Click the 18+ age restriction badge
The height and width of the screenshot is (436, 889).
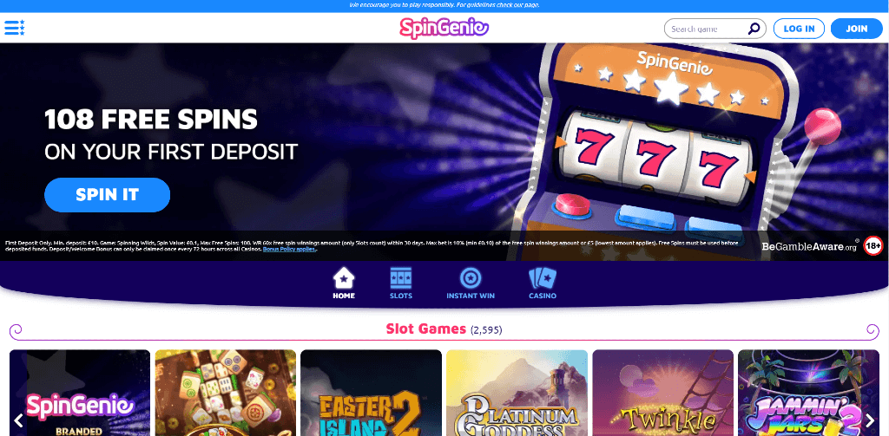tap(873, 246)
